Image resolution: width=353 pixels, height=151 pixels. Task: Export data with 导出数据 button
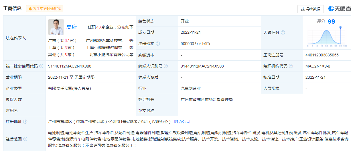click(310, 9)
